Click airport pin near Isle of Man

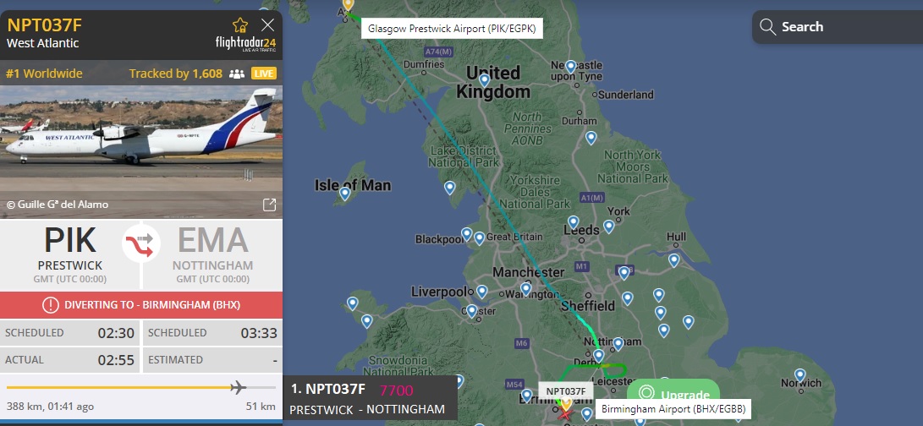pos(345,193)
